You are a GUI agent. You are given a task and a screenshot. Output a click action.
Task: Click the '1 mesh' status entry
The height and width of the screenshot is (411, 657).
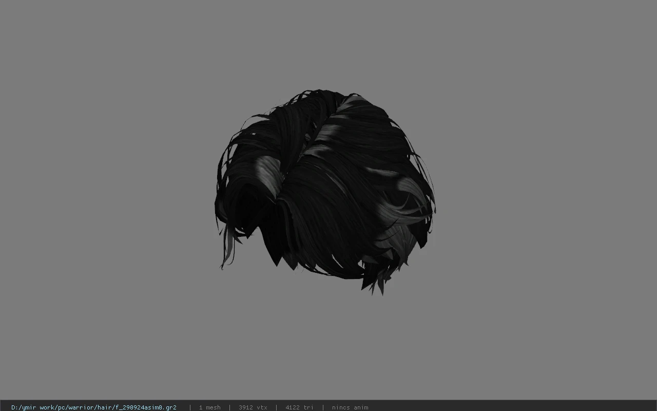[209, 407]
